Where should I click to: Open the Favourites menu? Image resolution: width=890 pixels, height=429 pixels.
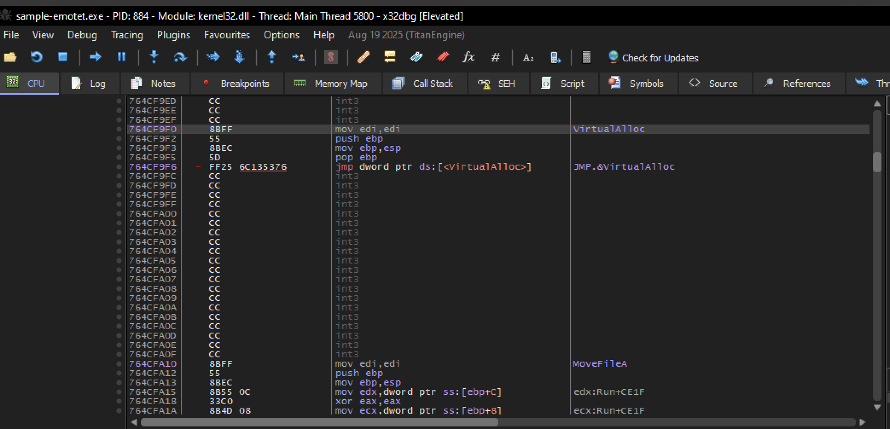pyautogui.click(x=227, y=35)
